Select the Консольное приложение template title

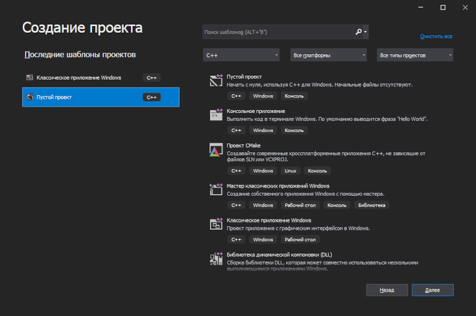256,111
